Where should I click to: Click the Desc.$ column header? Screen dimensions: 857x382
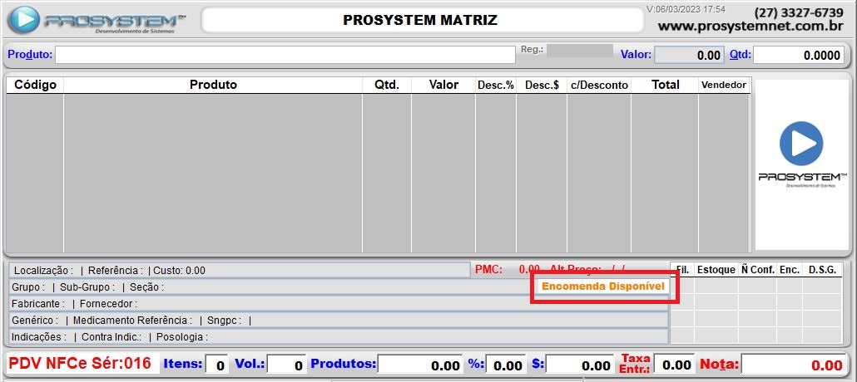pyautogui.click(x=542, y=86)
